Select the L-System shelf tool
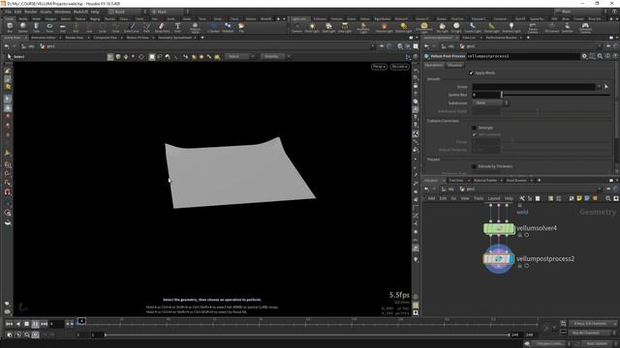 (213, 27)
